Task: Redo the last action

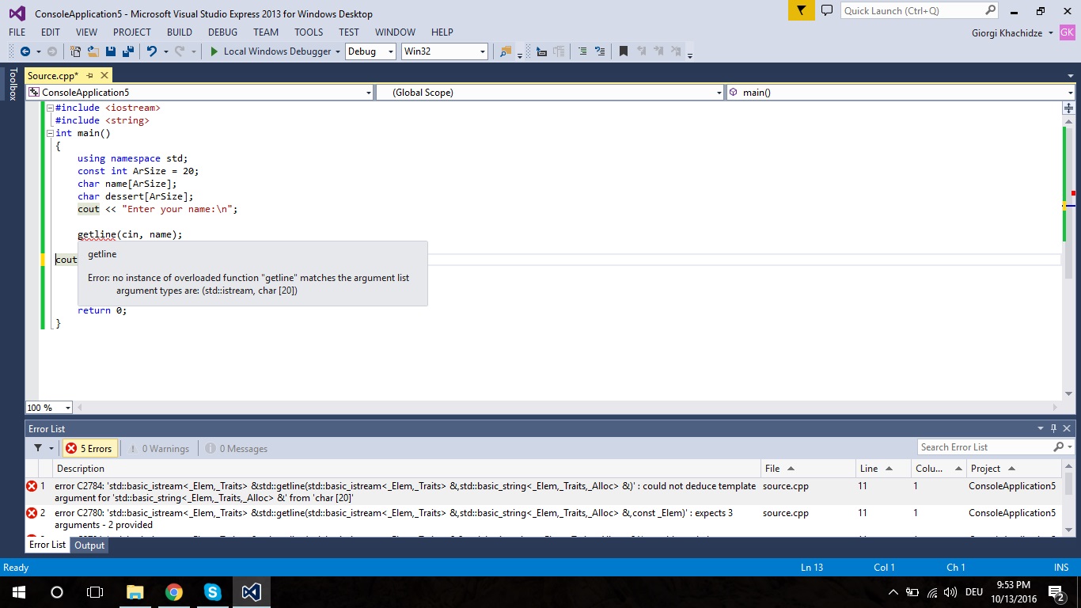Action: (179, 51)
